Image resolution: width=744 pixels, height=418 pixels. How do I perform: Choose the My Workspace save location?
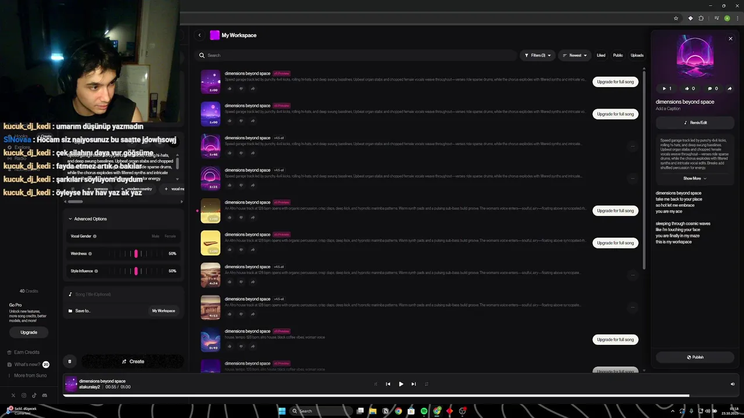coord(163,311)
